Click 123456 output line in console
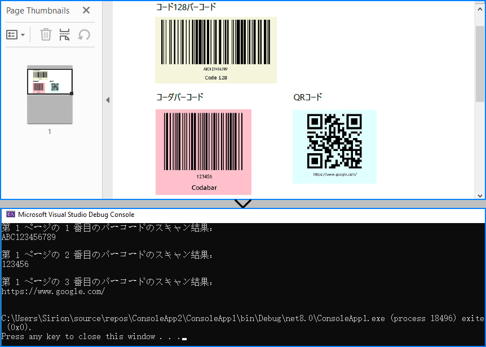The height and width of the screenshot is (347, 486). click(15, 264)
